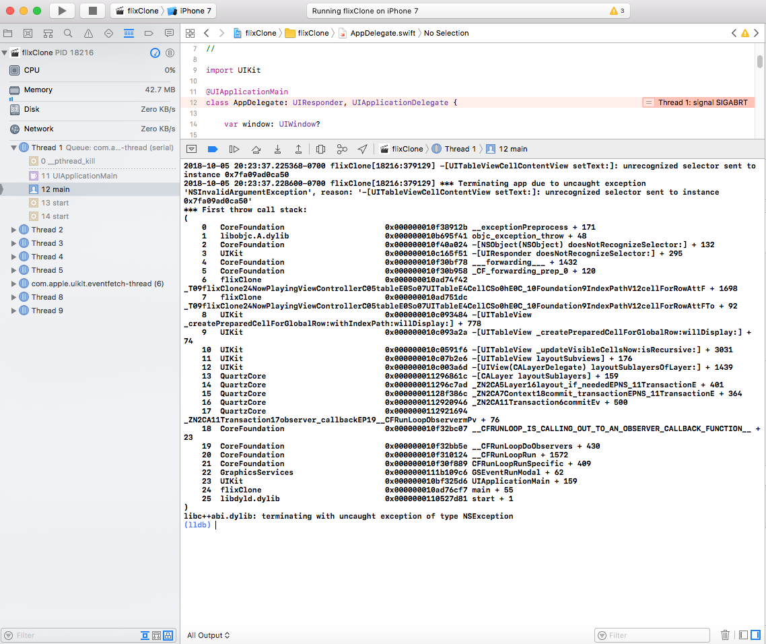Click No Selection in jump bar
This screenshot has width=766, height=644.
(x=446, y=33)
